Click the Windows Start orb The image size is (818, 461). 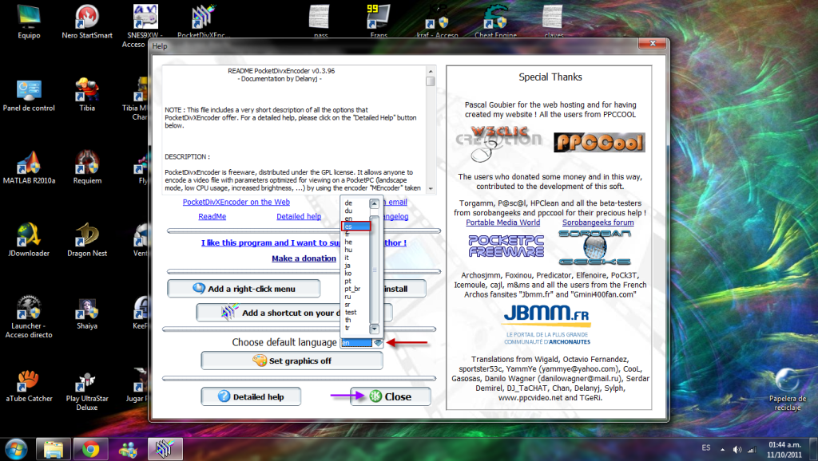tap(16, 449)
